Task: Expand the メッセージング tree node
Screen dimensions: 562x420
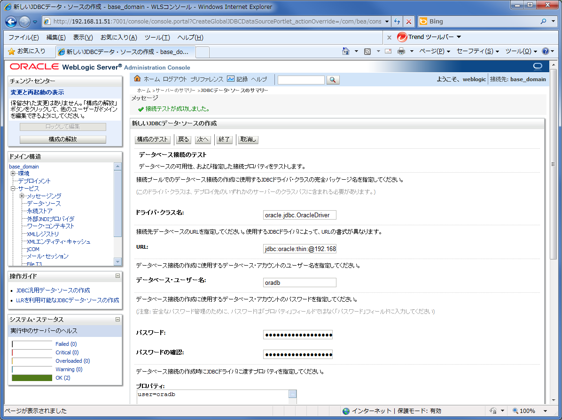Action: 22,196
